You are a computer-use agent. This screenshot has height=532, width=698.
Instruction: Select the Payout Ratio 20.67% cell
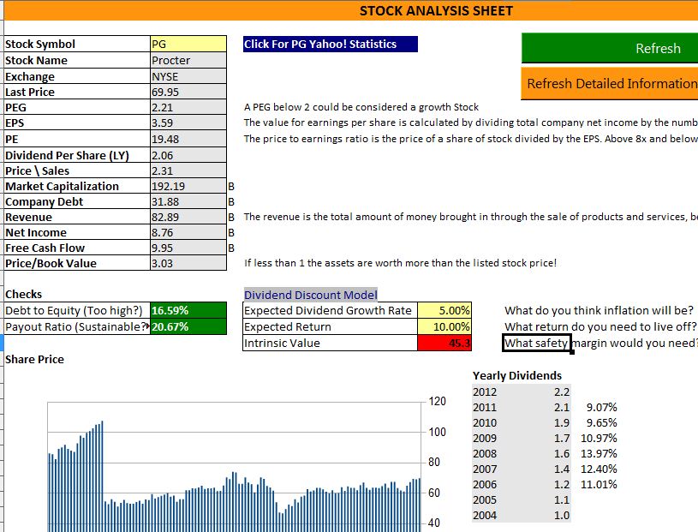[x=188, y=326]
